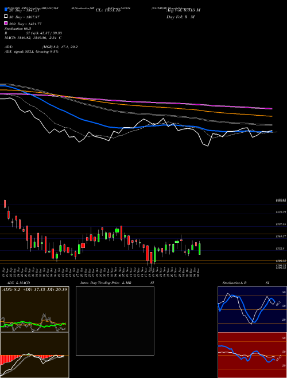
Task: Open the blue Stochastics oscillator chart
Action: point(252,309)
